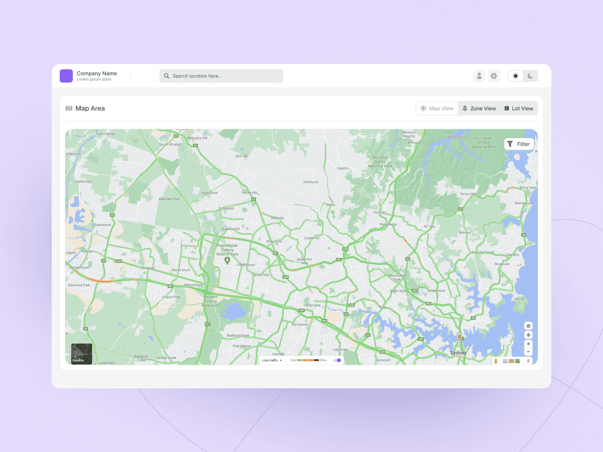Screen dimensions: 603x452
Task: Click the Fast-to-Slow traffic color legend
Action: click(308, 360)
